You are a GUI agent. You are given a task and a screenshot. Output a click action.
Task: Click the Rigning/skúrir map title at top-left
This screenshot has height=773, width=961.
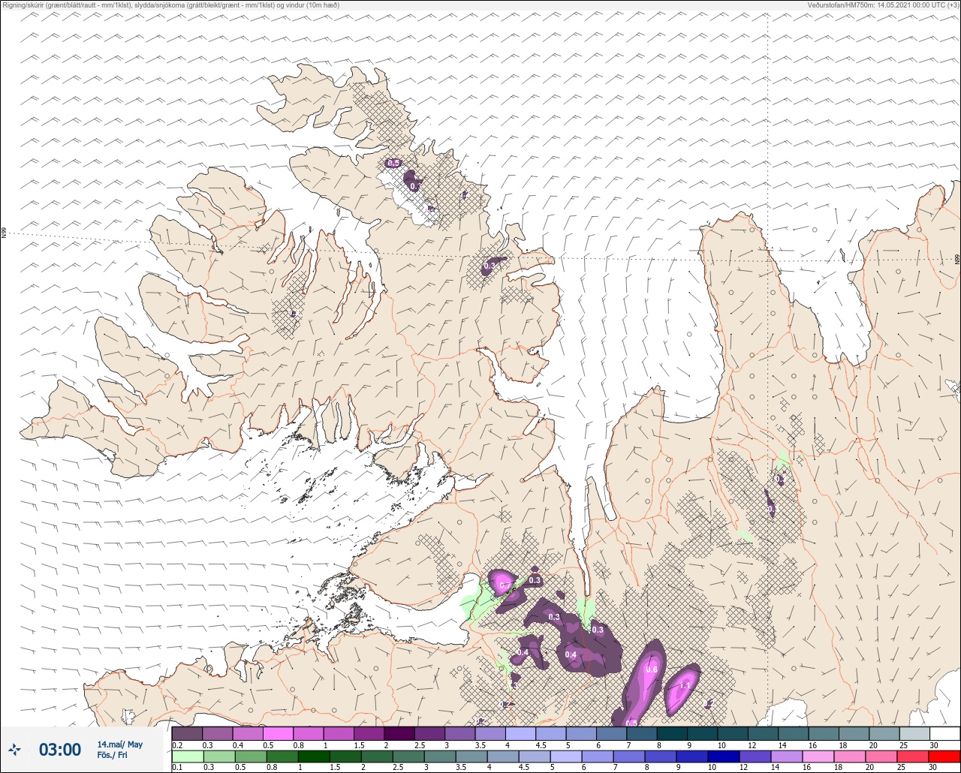[170, 5]
